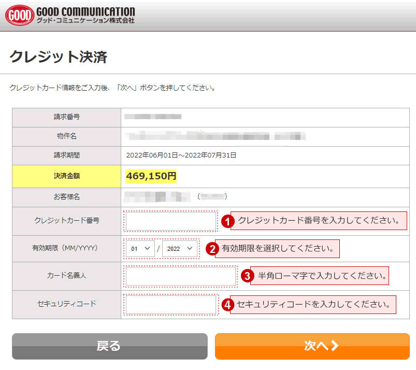Click the red number 1 badge

click(226, 221)
